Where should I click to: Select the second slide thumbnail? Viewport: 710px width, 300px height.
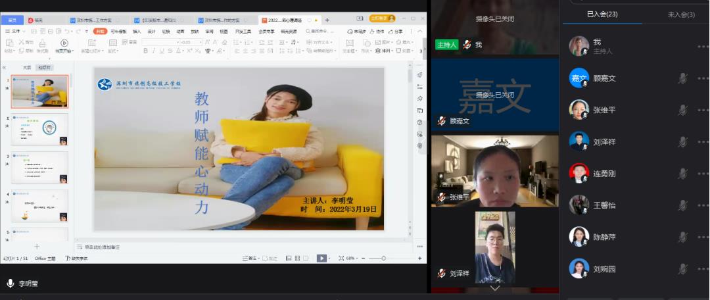coord(40,130)
